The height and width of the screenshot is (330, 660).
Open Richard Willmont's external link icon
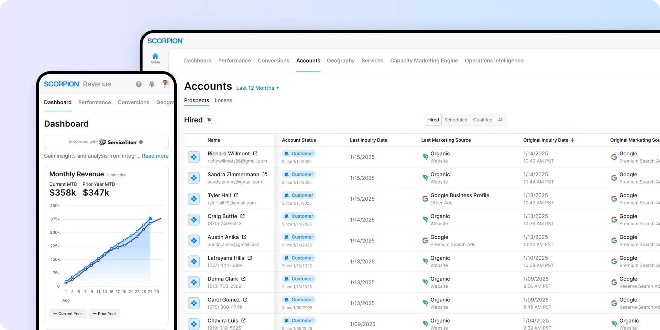pos(255,154)
